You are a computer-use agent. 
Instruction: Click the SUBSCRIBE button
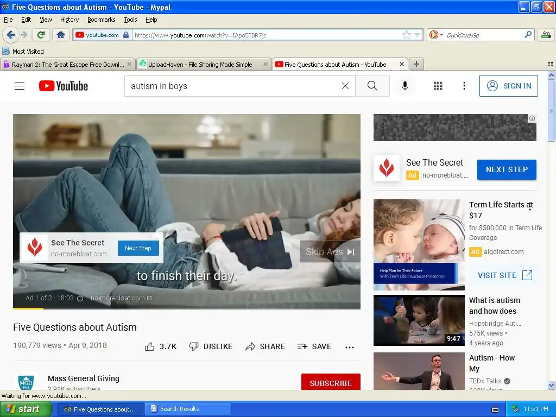pyautogui.click(x=331, y=382)
